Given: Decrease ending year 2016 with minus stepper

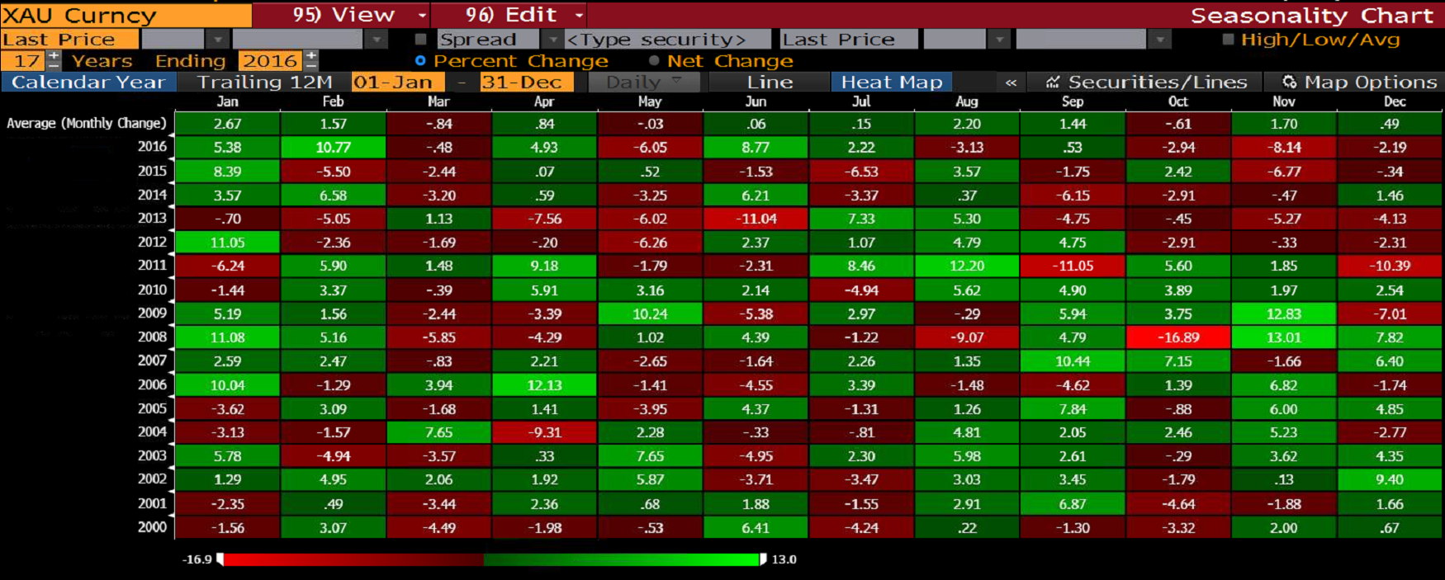Looking at the screenshot, I should (311, 65).
